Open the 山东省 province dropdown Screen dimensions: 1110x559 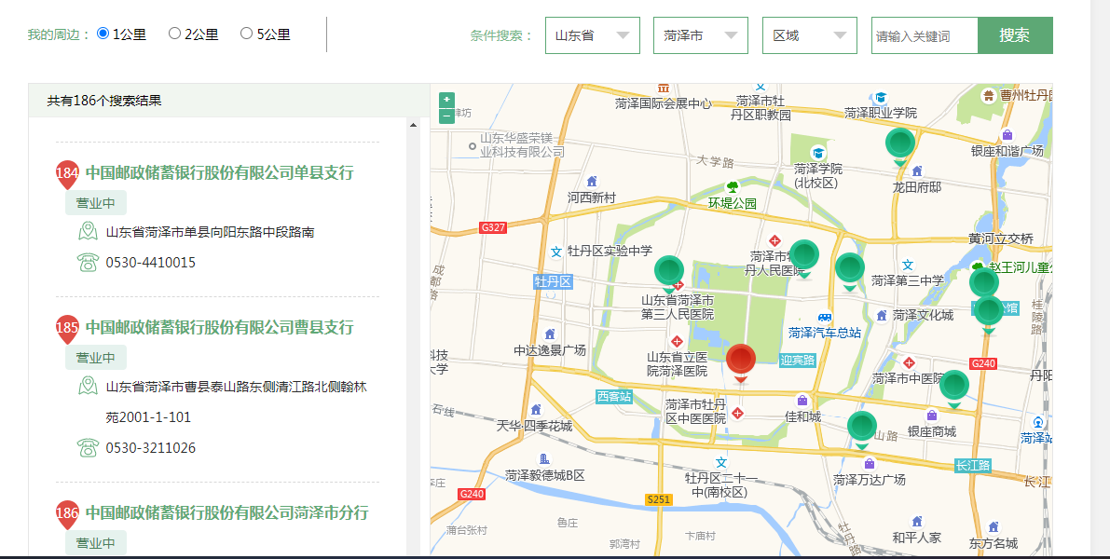pyautogui.click(x=593, y=35)
